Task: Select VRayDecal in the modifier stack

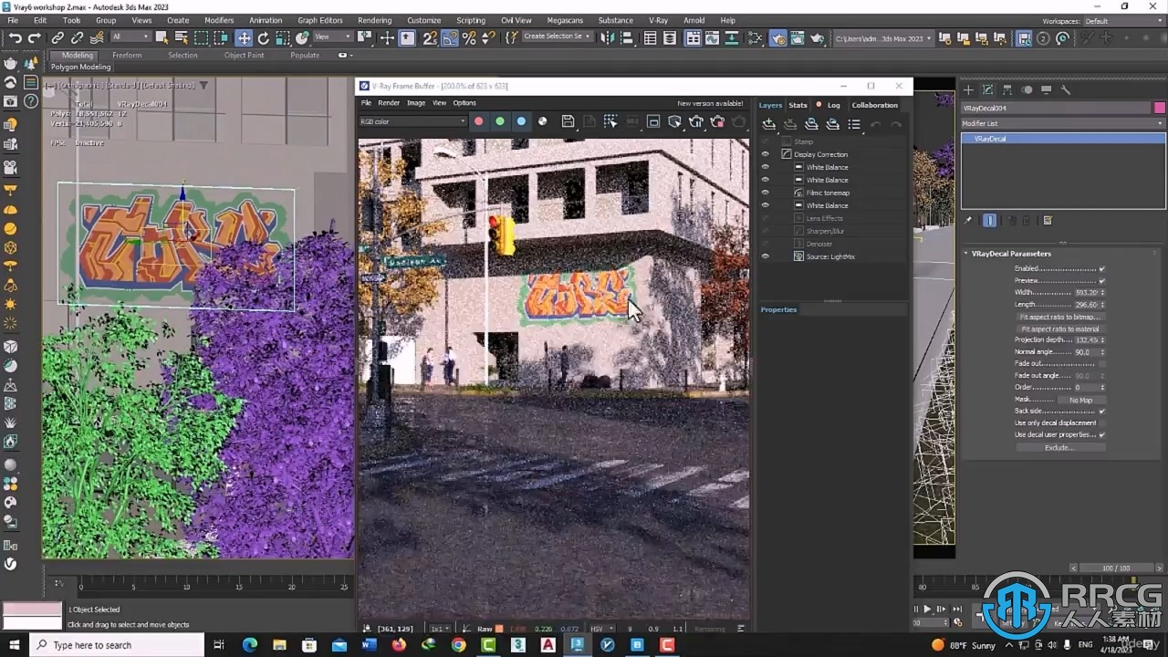Action: 1063,139
